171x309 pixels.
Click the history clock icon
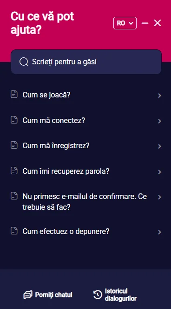click(x=98, y=295)
